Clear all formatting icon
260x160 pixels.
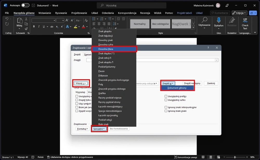86,20
